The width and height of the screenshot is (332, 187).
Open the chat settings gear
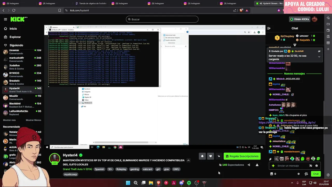coord(299,174)
